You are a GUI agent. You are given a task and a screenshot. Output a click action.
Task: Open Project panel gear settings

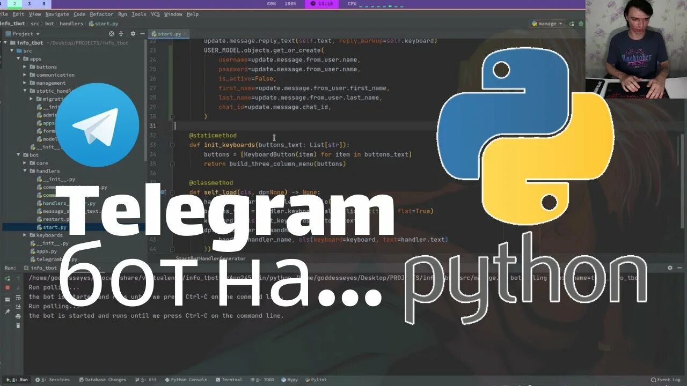(x=133, y=34)
